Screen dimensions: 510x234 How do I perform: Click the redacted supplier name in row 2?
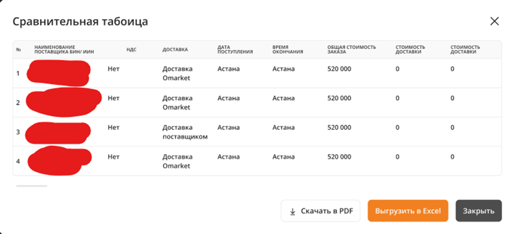pyautogui.click(x=63, y=102)
